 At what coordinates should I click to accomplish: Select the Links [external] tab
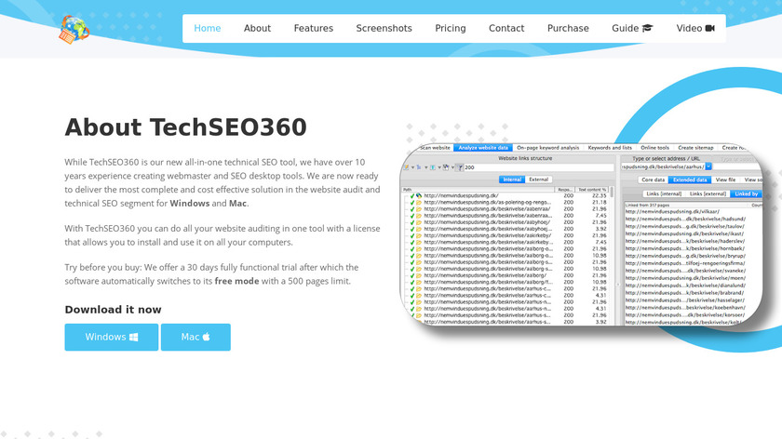[708, 193]
